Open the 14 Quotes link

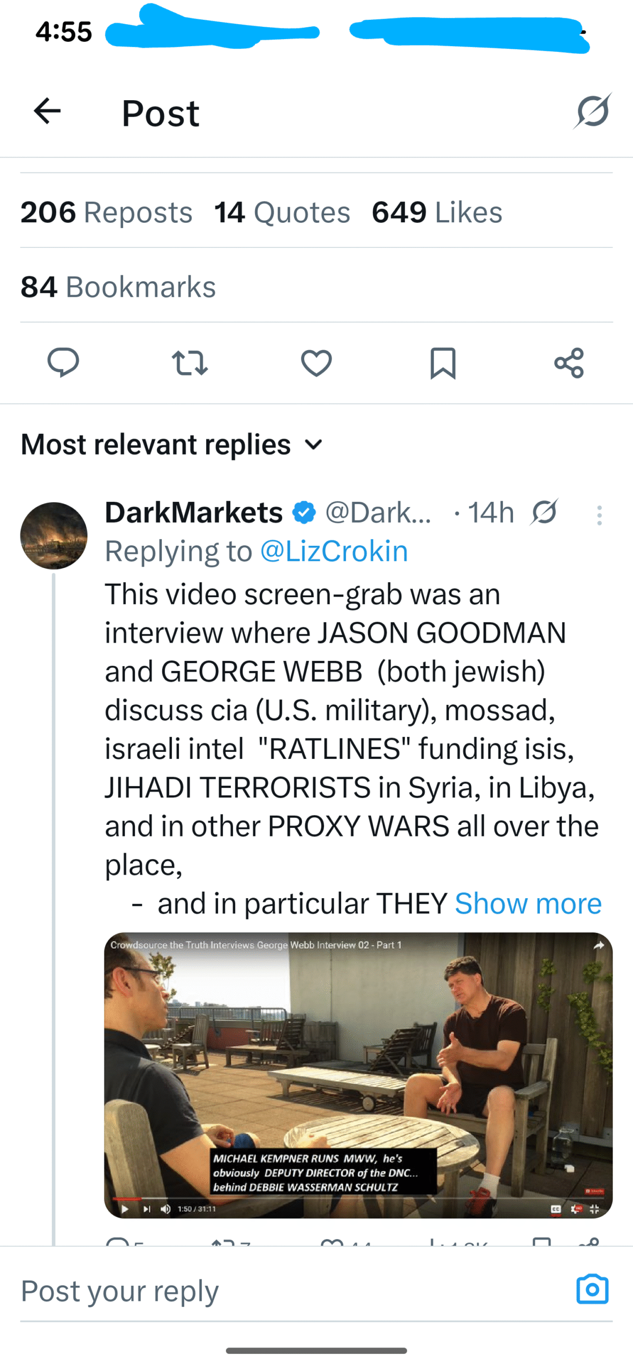(282, 212)
